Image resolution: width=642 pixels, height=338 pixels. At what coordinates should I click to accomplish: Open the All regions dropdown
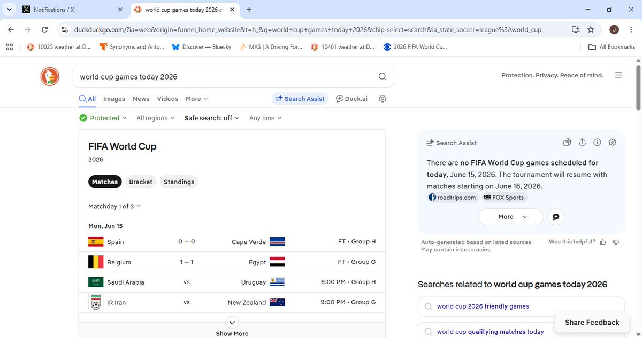[x=156, y=118]
